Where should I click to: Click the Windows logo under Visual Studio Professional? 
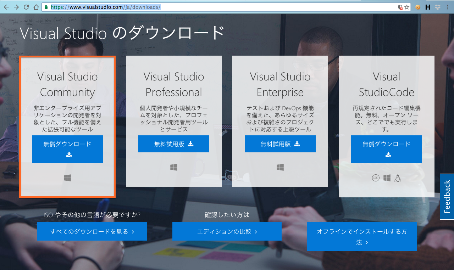pos(174,167)
